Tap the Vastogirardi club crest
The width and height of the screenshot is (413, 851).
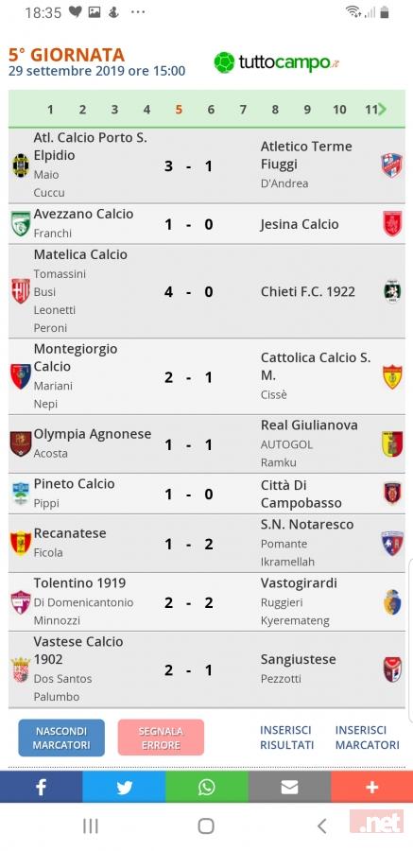pyautogui.click(x=392, y=602)
